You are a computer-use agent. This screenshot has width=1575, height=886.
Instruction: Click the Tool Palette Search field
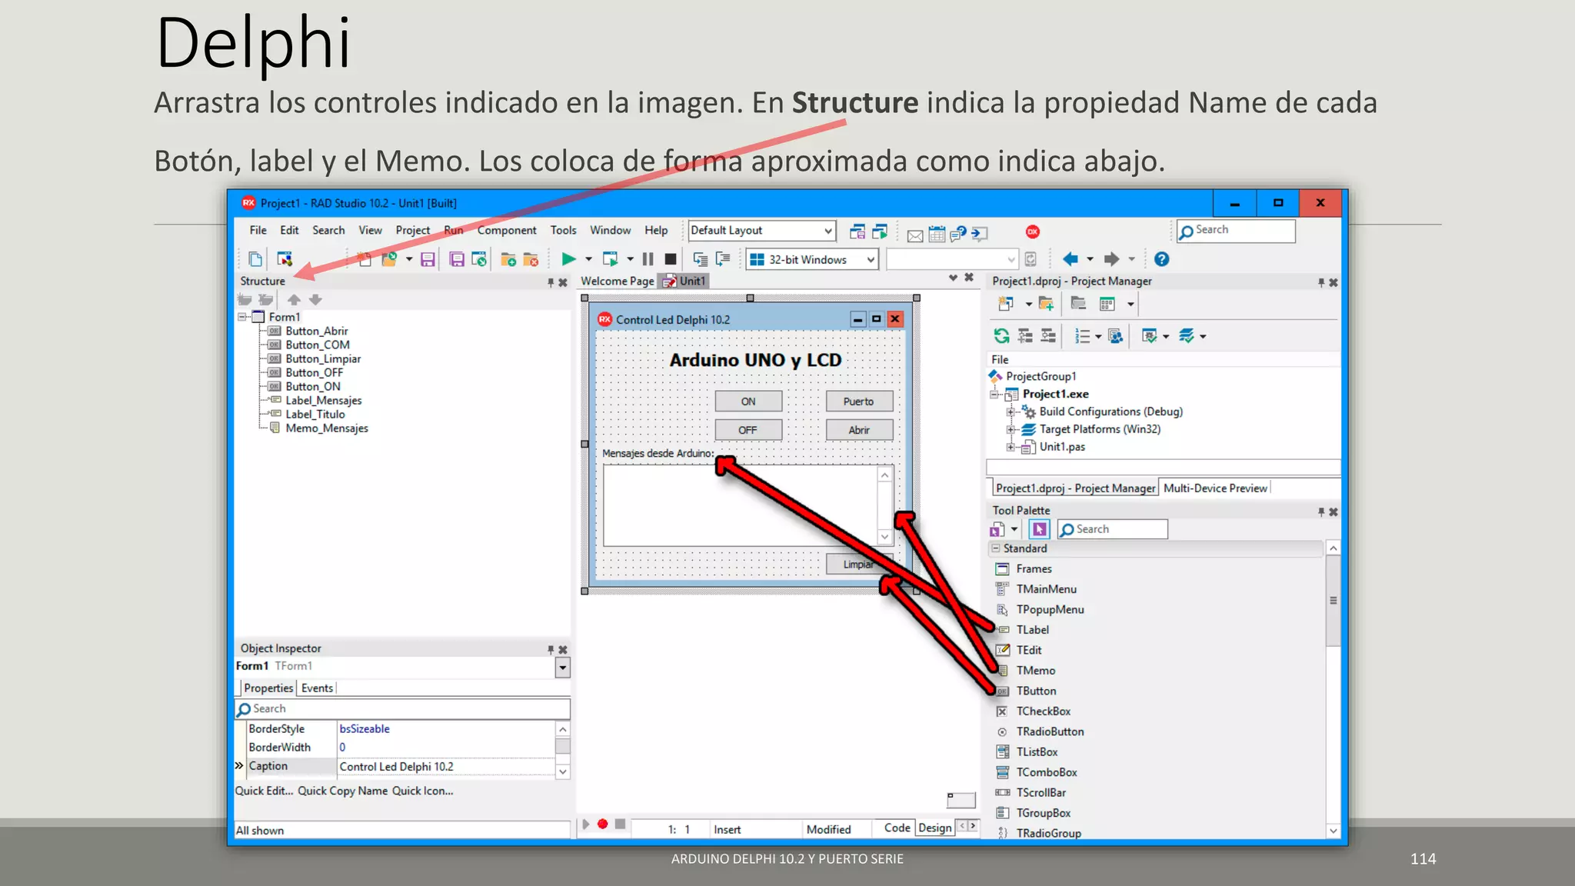pyautogui.click(x=1112, y=529)
